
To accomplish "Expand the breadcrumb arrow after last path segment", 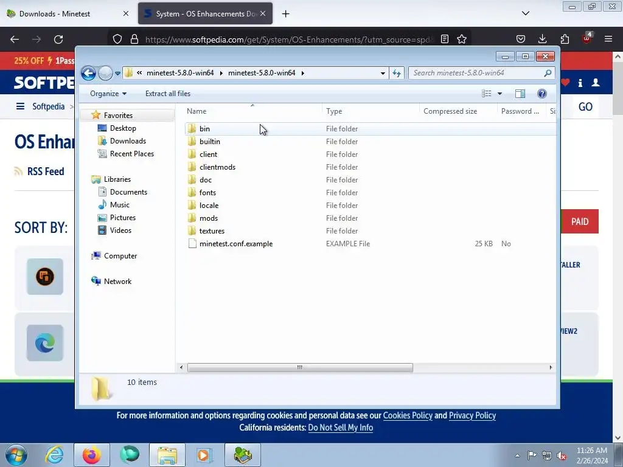I will pos(303,73).
